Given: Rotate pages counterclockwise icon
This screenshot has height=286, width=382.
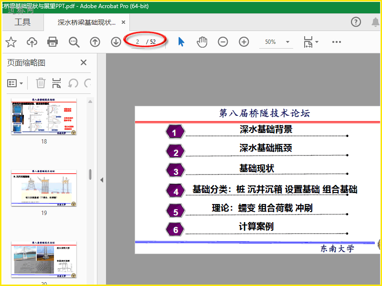Looking at the screenshot, I should coord(73,83).
